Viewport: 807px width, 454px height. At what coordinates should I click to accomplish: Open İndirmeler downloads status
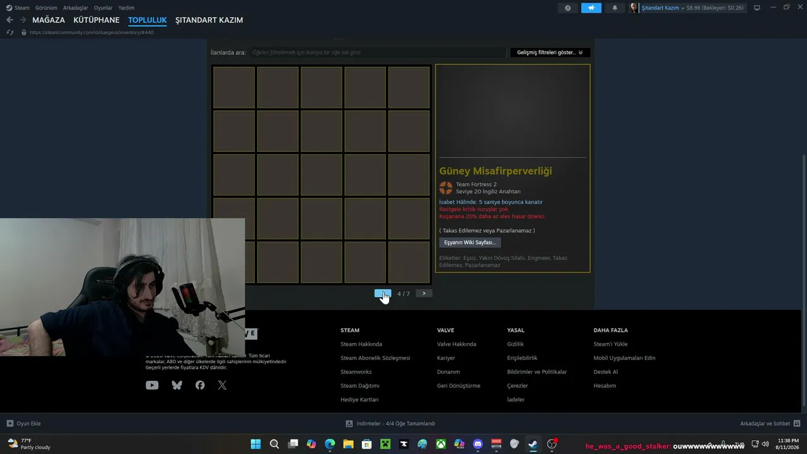(x=396, y=424)
